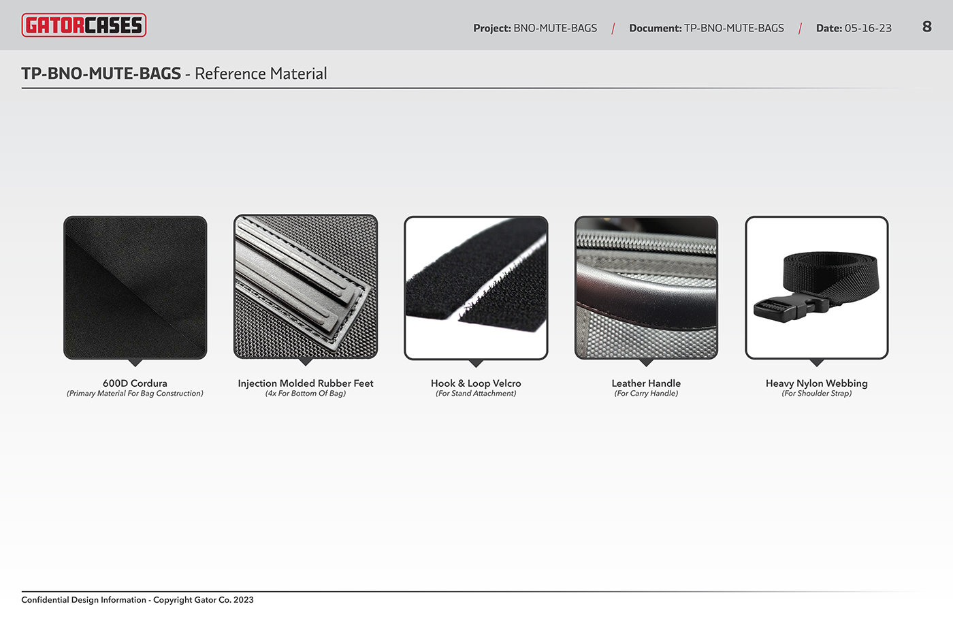
Task: Click the 'Injection Molded Rubber Feet' caption
Action: tap(306, 383)
